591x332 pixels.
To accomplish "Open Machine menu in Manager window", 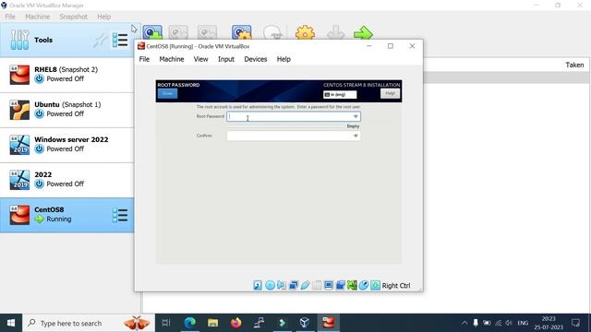I will pos(37,17).
